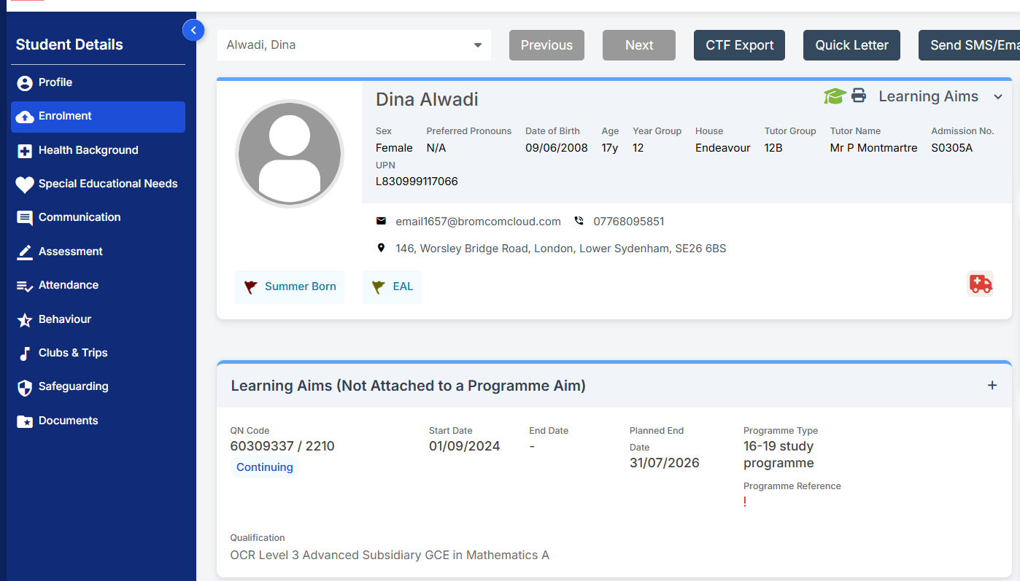Click the email envelope icon
1020x581 pixels.
click(381, 221)
